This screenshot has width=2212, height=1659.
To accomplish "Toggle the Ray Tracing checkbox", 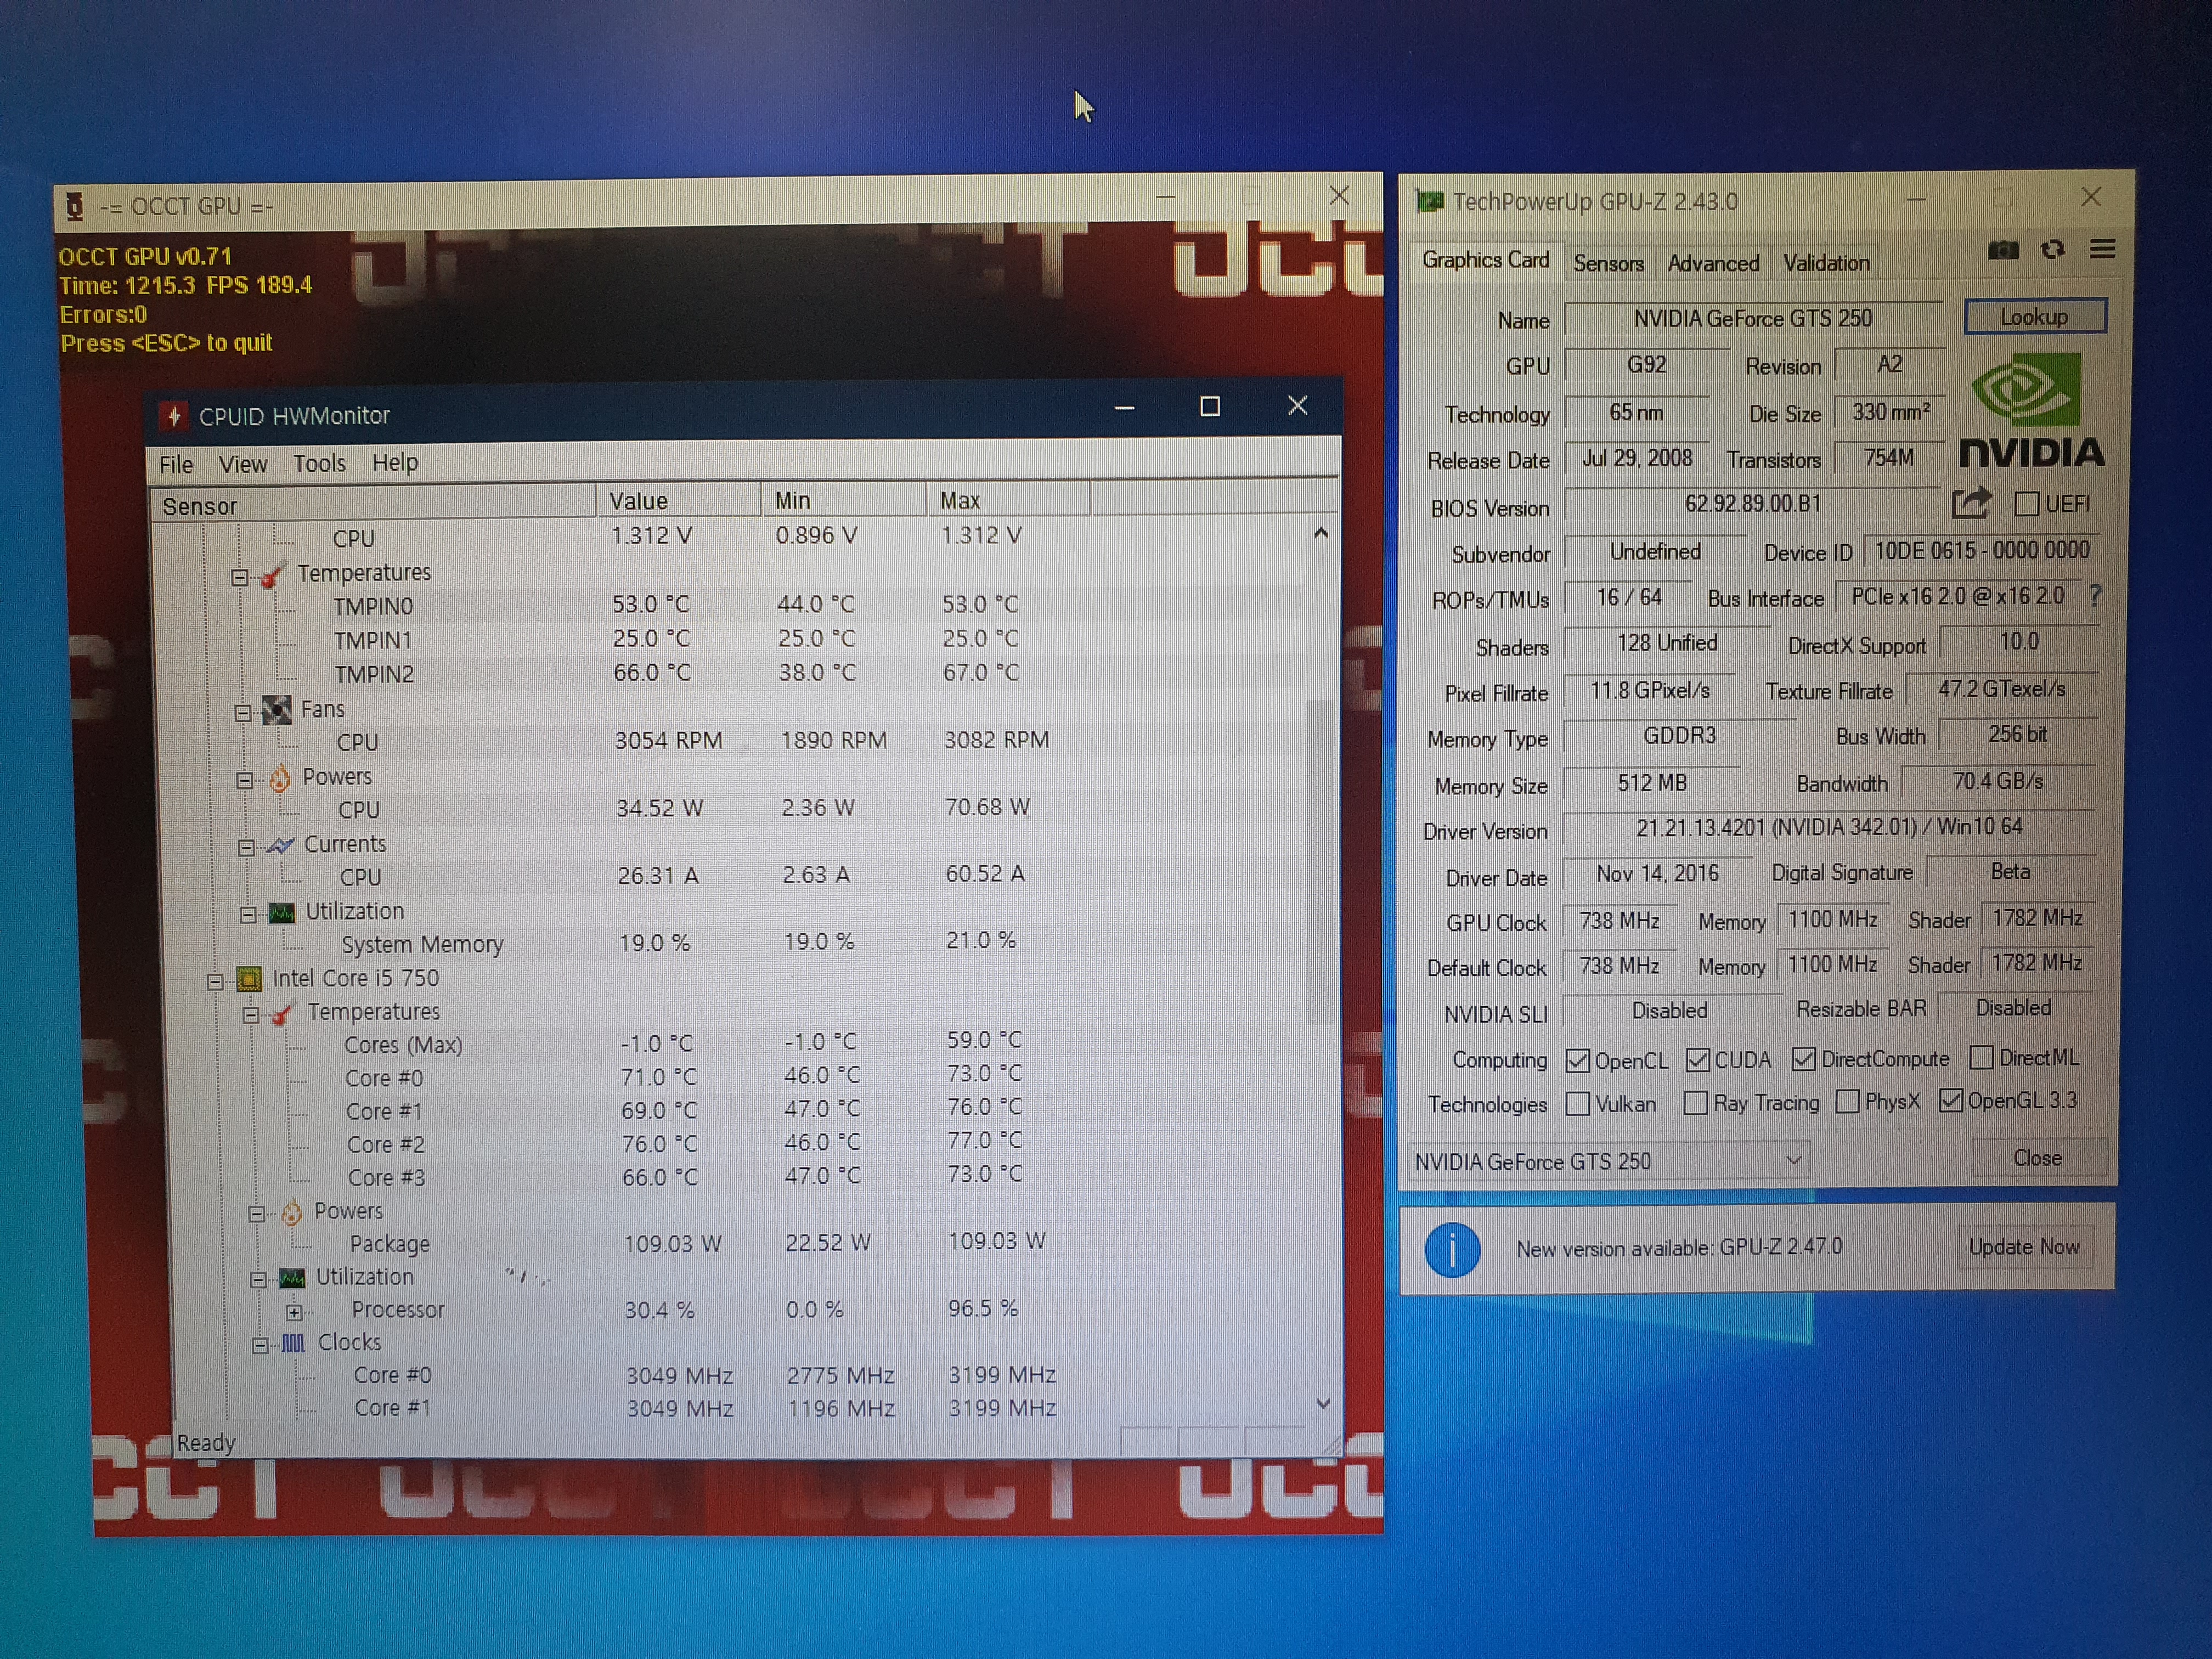I will [1695, 1103].
